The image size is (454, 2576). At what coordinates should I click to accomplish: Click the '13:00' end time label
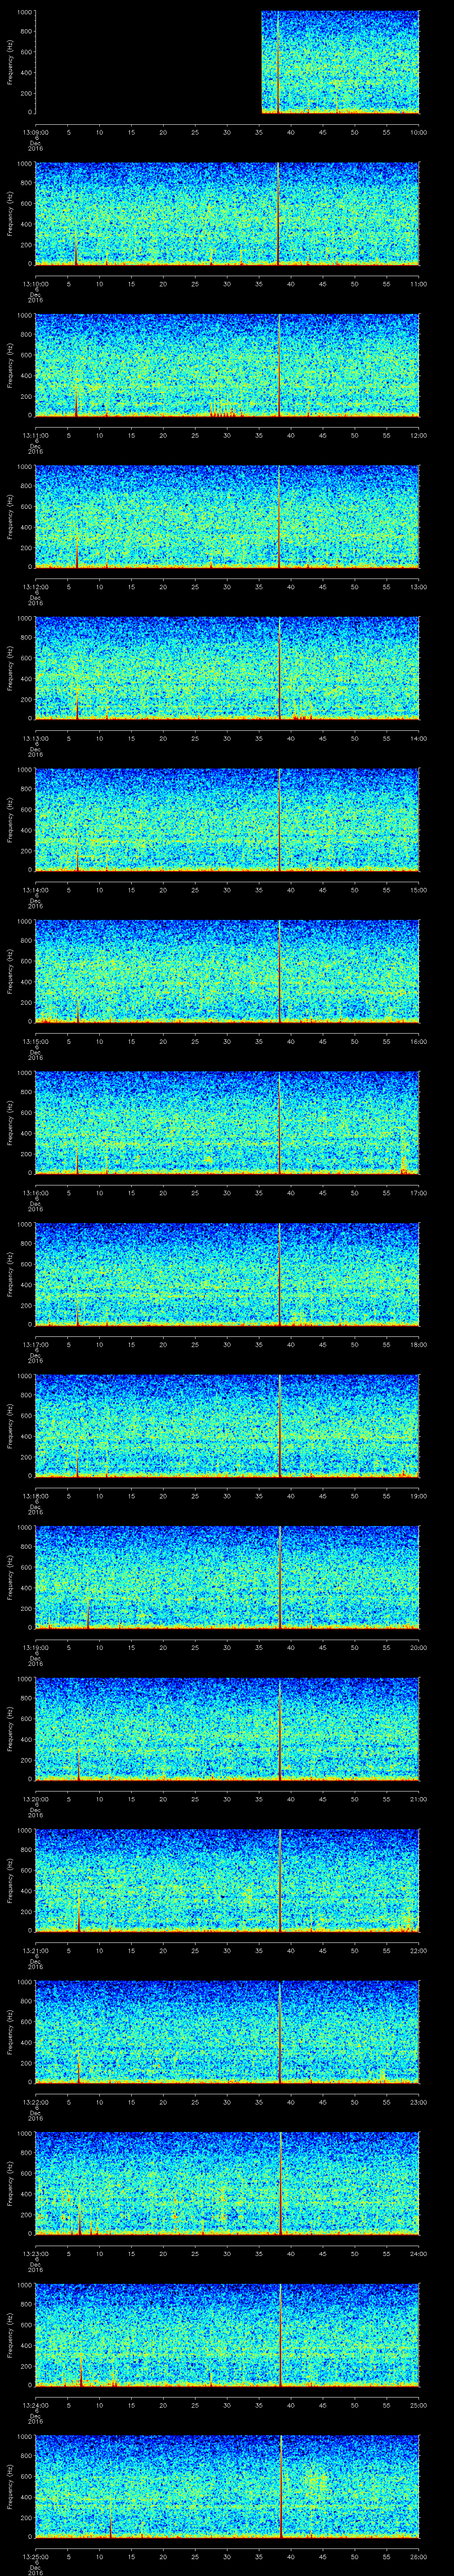[419, 586]
